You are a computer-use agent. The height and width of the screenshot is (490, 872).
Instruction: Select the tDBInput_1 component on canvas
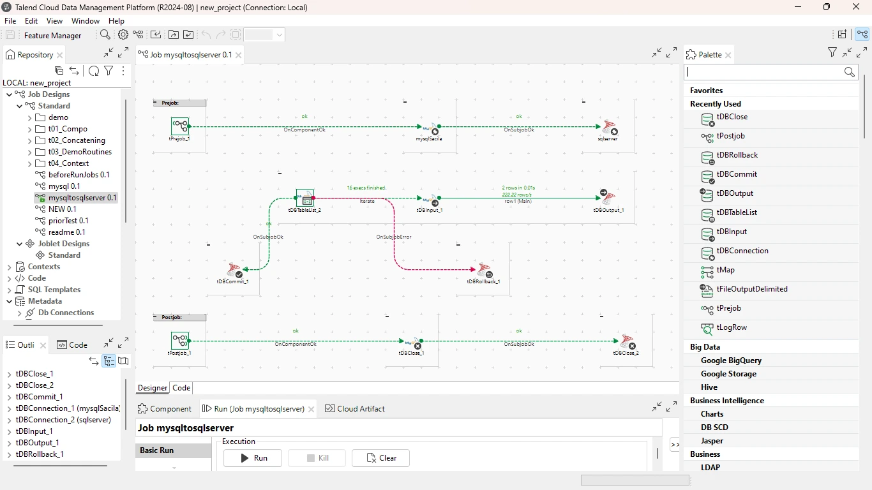[x=430, y=199]
